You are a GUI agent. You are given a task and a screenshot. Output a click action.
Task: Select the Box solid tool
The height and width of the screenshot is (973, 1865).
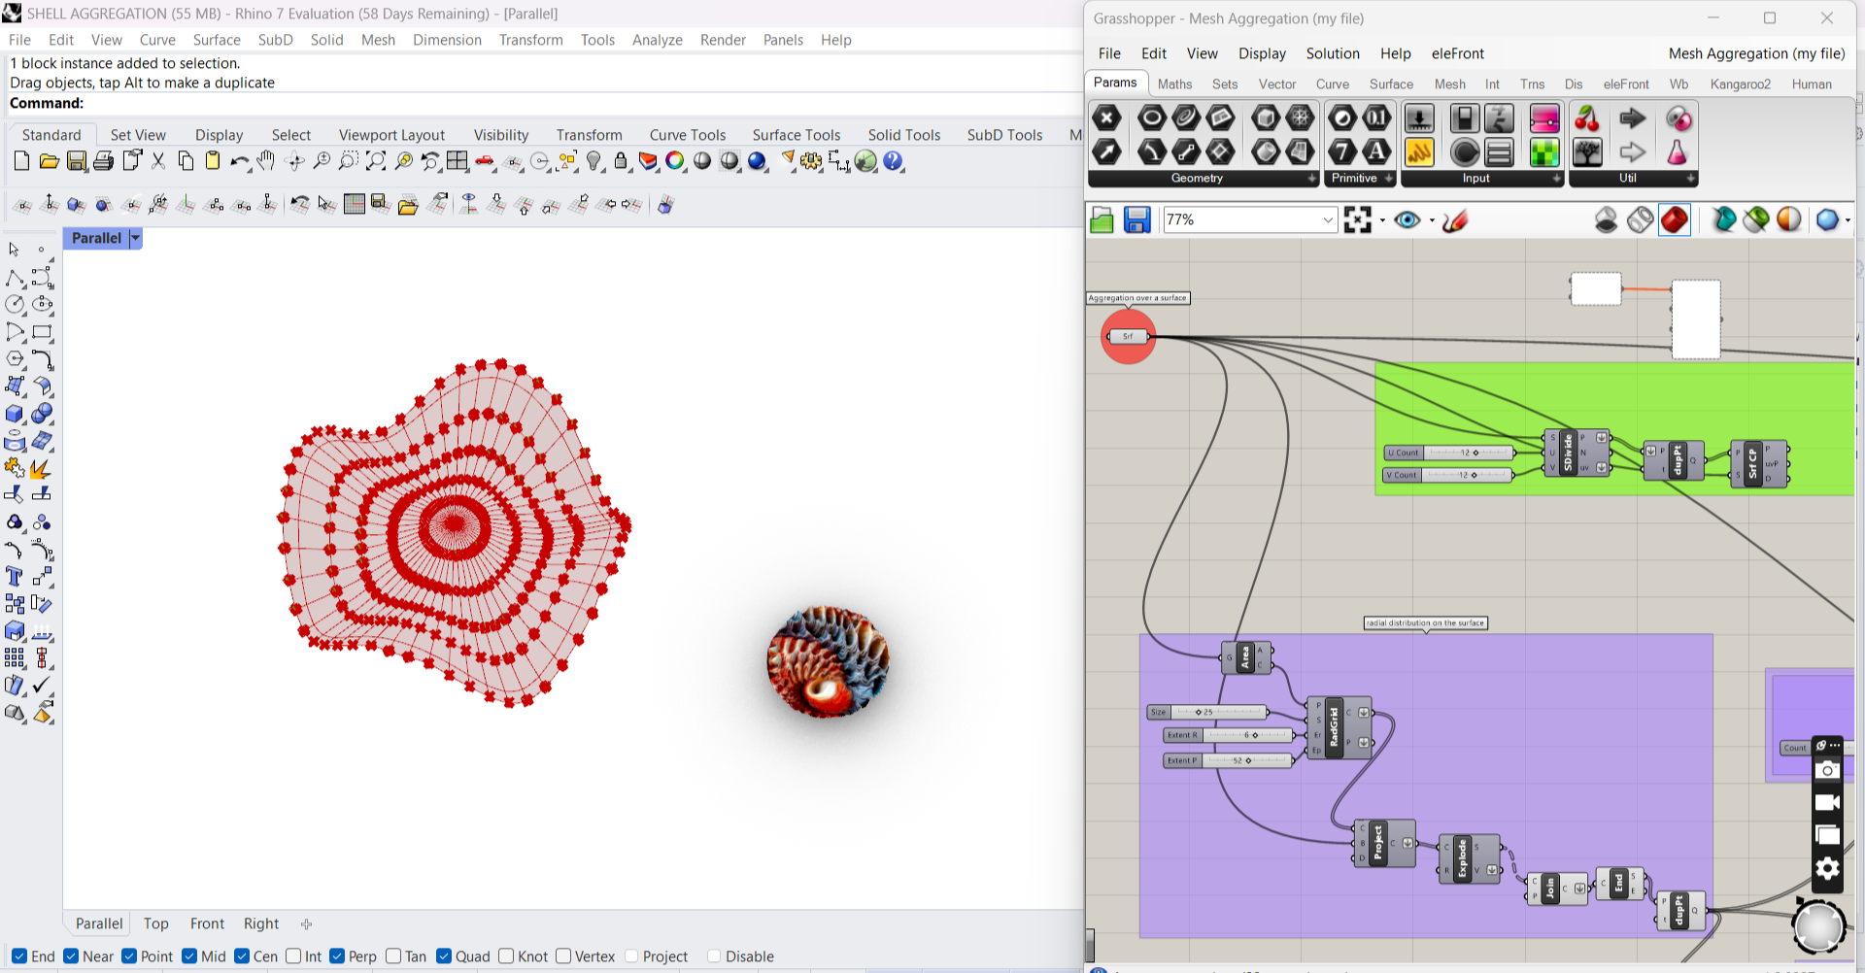14,414
